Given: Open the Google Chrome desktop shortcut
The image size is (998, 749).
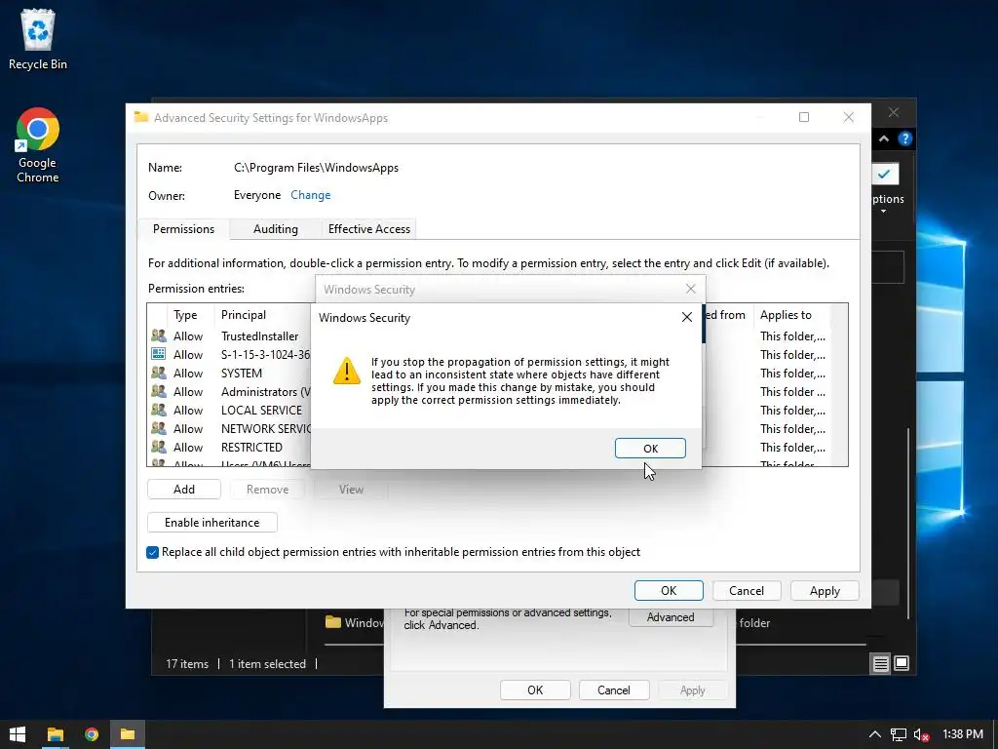Looking at the screenshot, I should pos(38,146).
